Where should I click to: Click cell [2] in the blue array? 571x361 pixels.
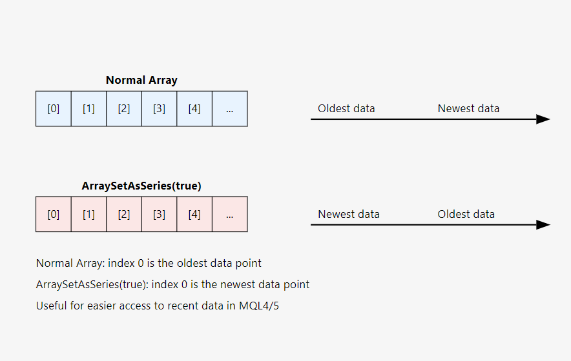click(124, 109)
